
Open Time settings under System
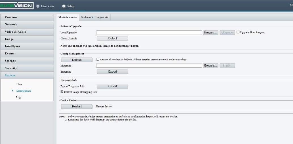coord(19,84)
